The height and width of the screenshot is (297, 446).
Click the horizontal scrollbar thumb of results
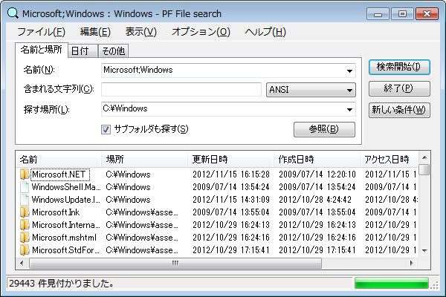click(x=175, y=263)
